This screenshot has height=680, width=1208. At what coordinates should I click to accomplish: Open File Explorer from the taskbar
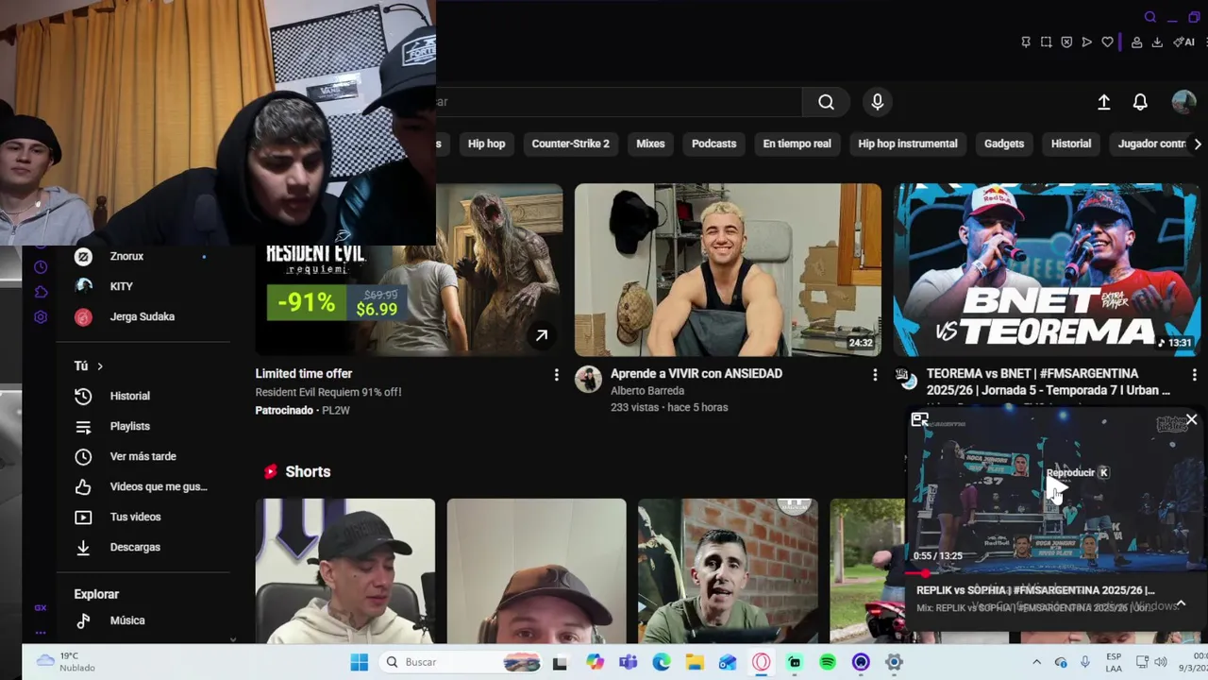coord(695,662)
